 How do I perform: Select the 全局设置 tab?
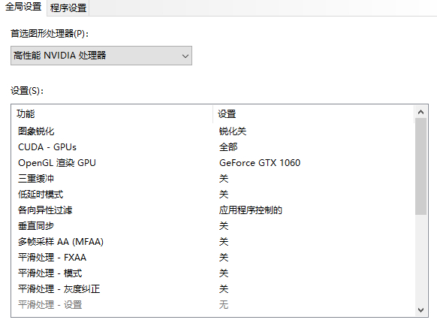pos(23,8)
